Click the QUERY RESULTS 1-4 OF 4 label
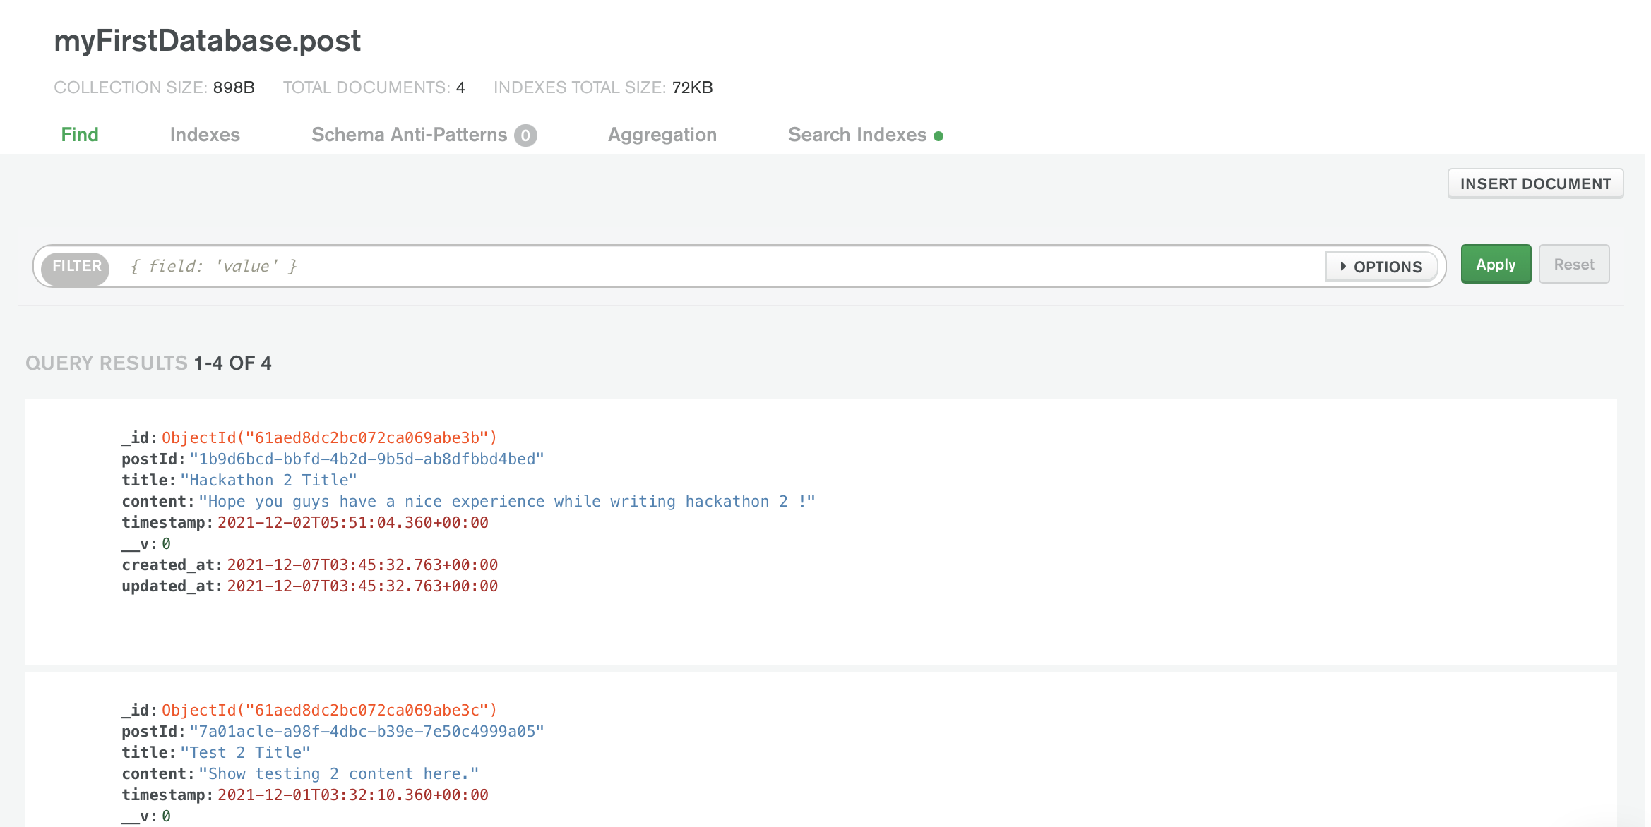Viewport: 1651px width, 827px height. (148, 363)
